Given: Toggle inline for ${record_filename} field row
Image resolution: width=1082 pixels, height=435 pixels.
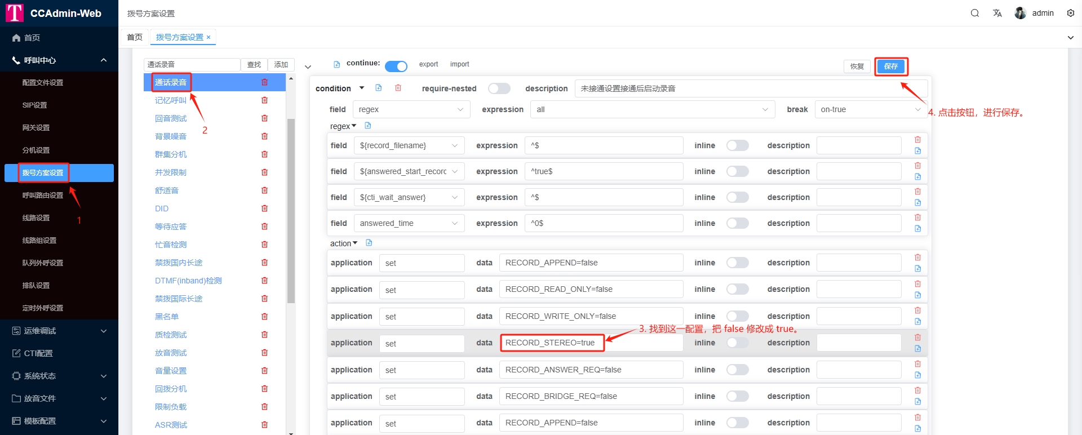Looking at the screenshot, I should (737, 145).
